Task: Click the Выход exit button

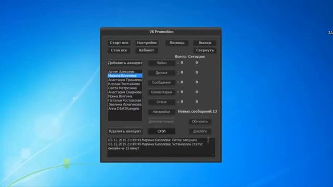Action: pyautogui.click(x=205, y=43)
